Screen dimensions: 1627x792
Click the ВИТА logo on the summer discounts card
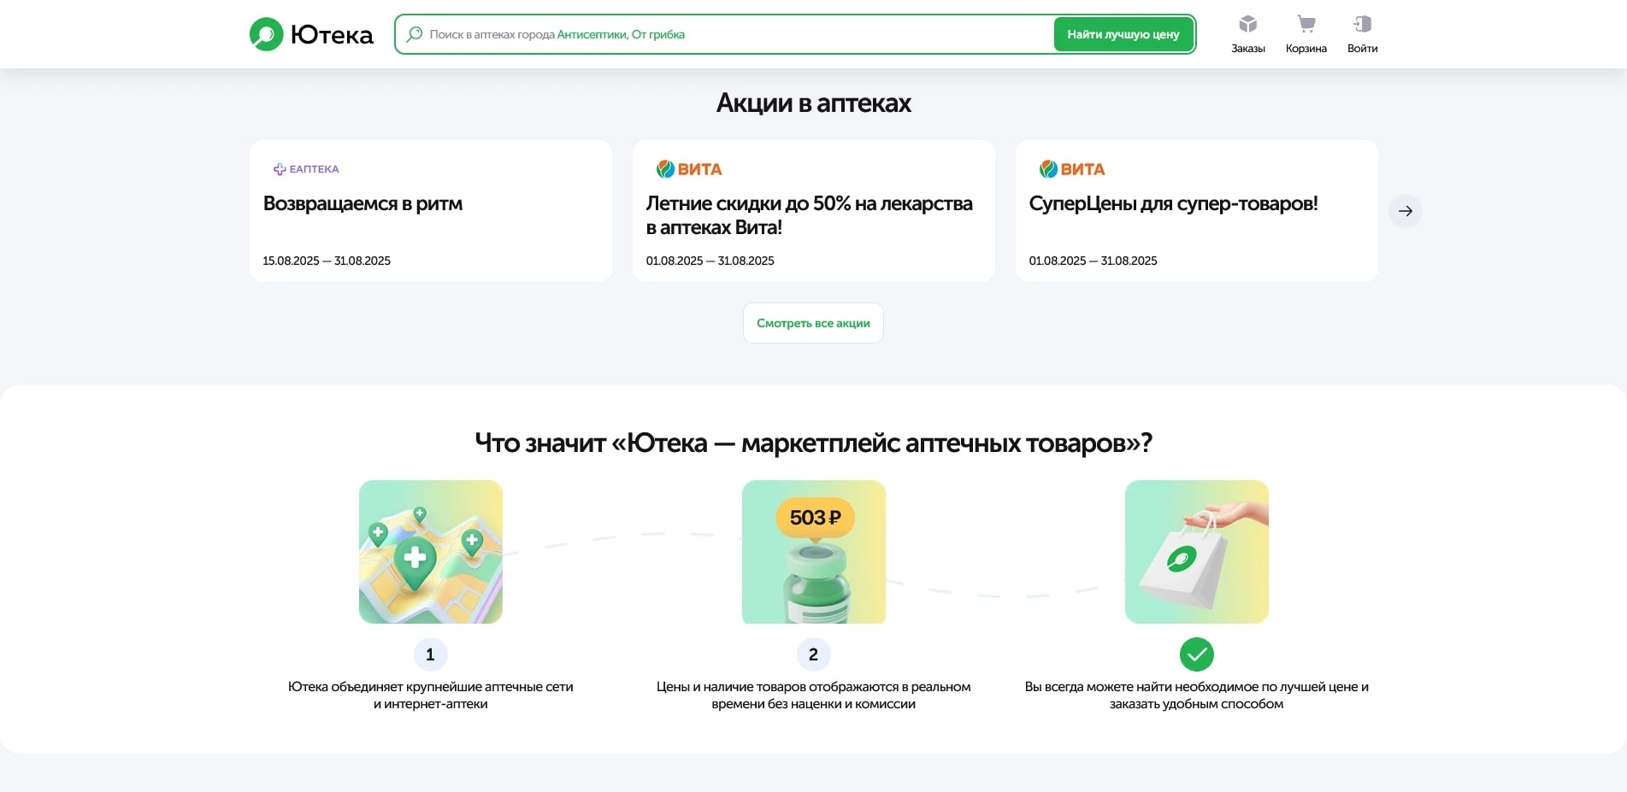[689, 168]
